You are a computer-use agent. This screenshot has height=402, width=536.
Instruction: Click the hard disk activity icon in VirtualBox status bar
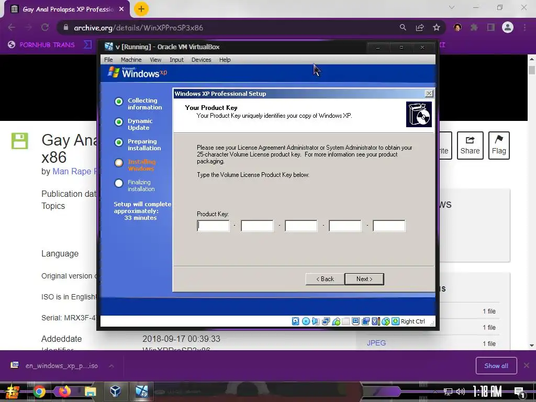click(296, 321)
